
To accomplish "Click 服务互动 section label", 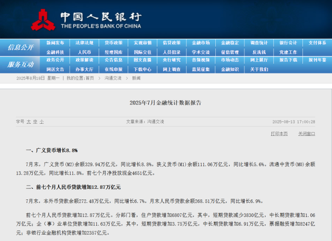I will (20, 65).
